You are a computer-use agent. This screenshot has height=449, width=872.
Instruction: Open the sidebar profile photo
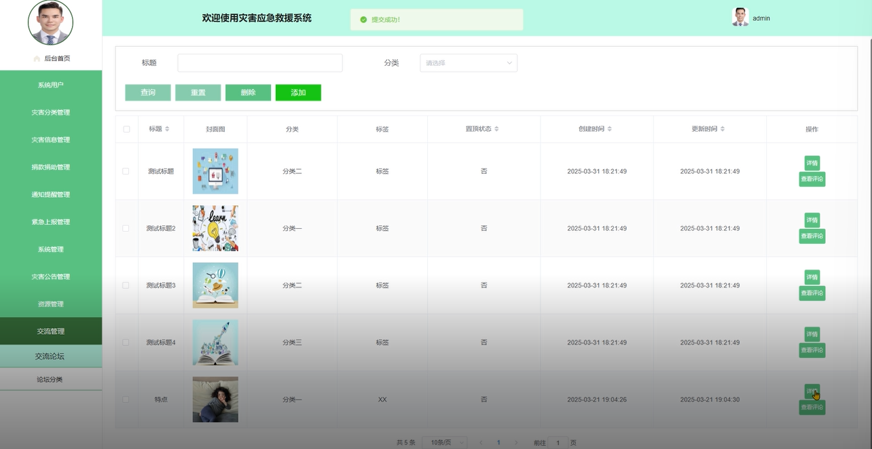[50, 22]
